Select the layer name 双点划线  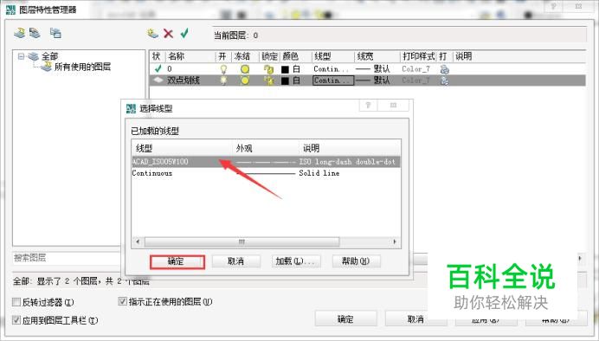(184, 80)
